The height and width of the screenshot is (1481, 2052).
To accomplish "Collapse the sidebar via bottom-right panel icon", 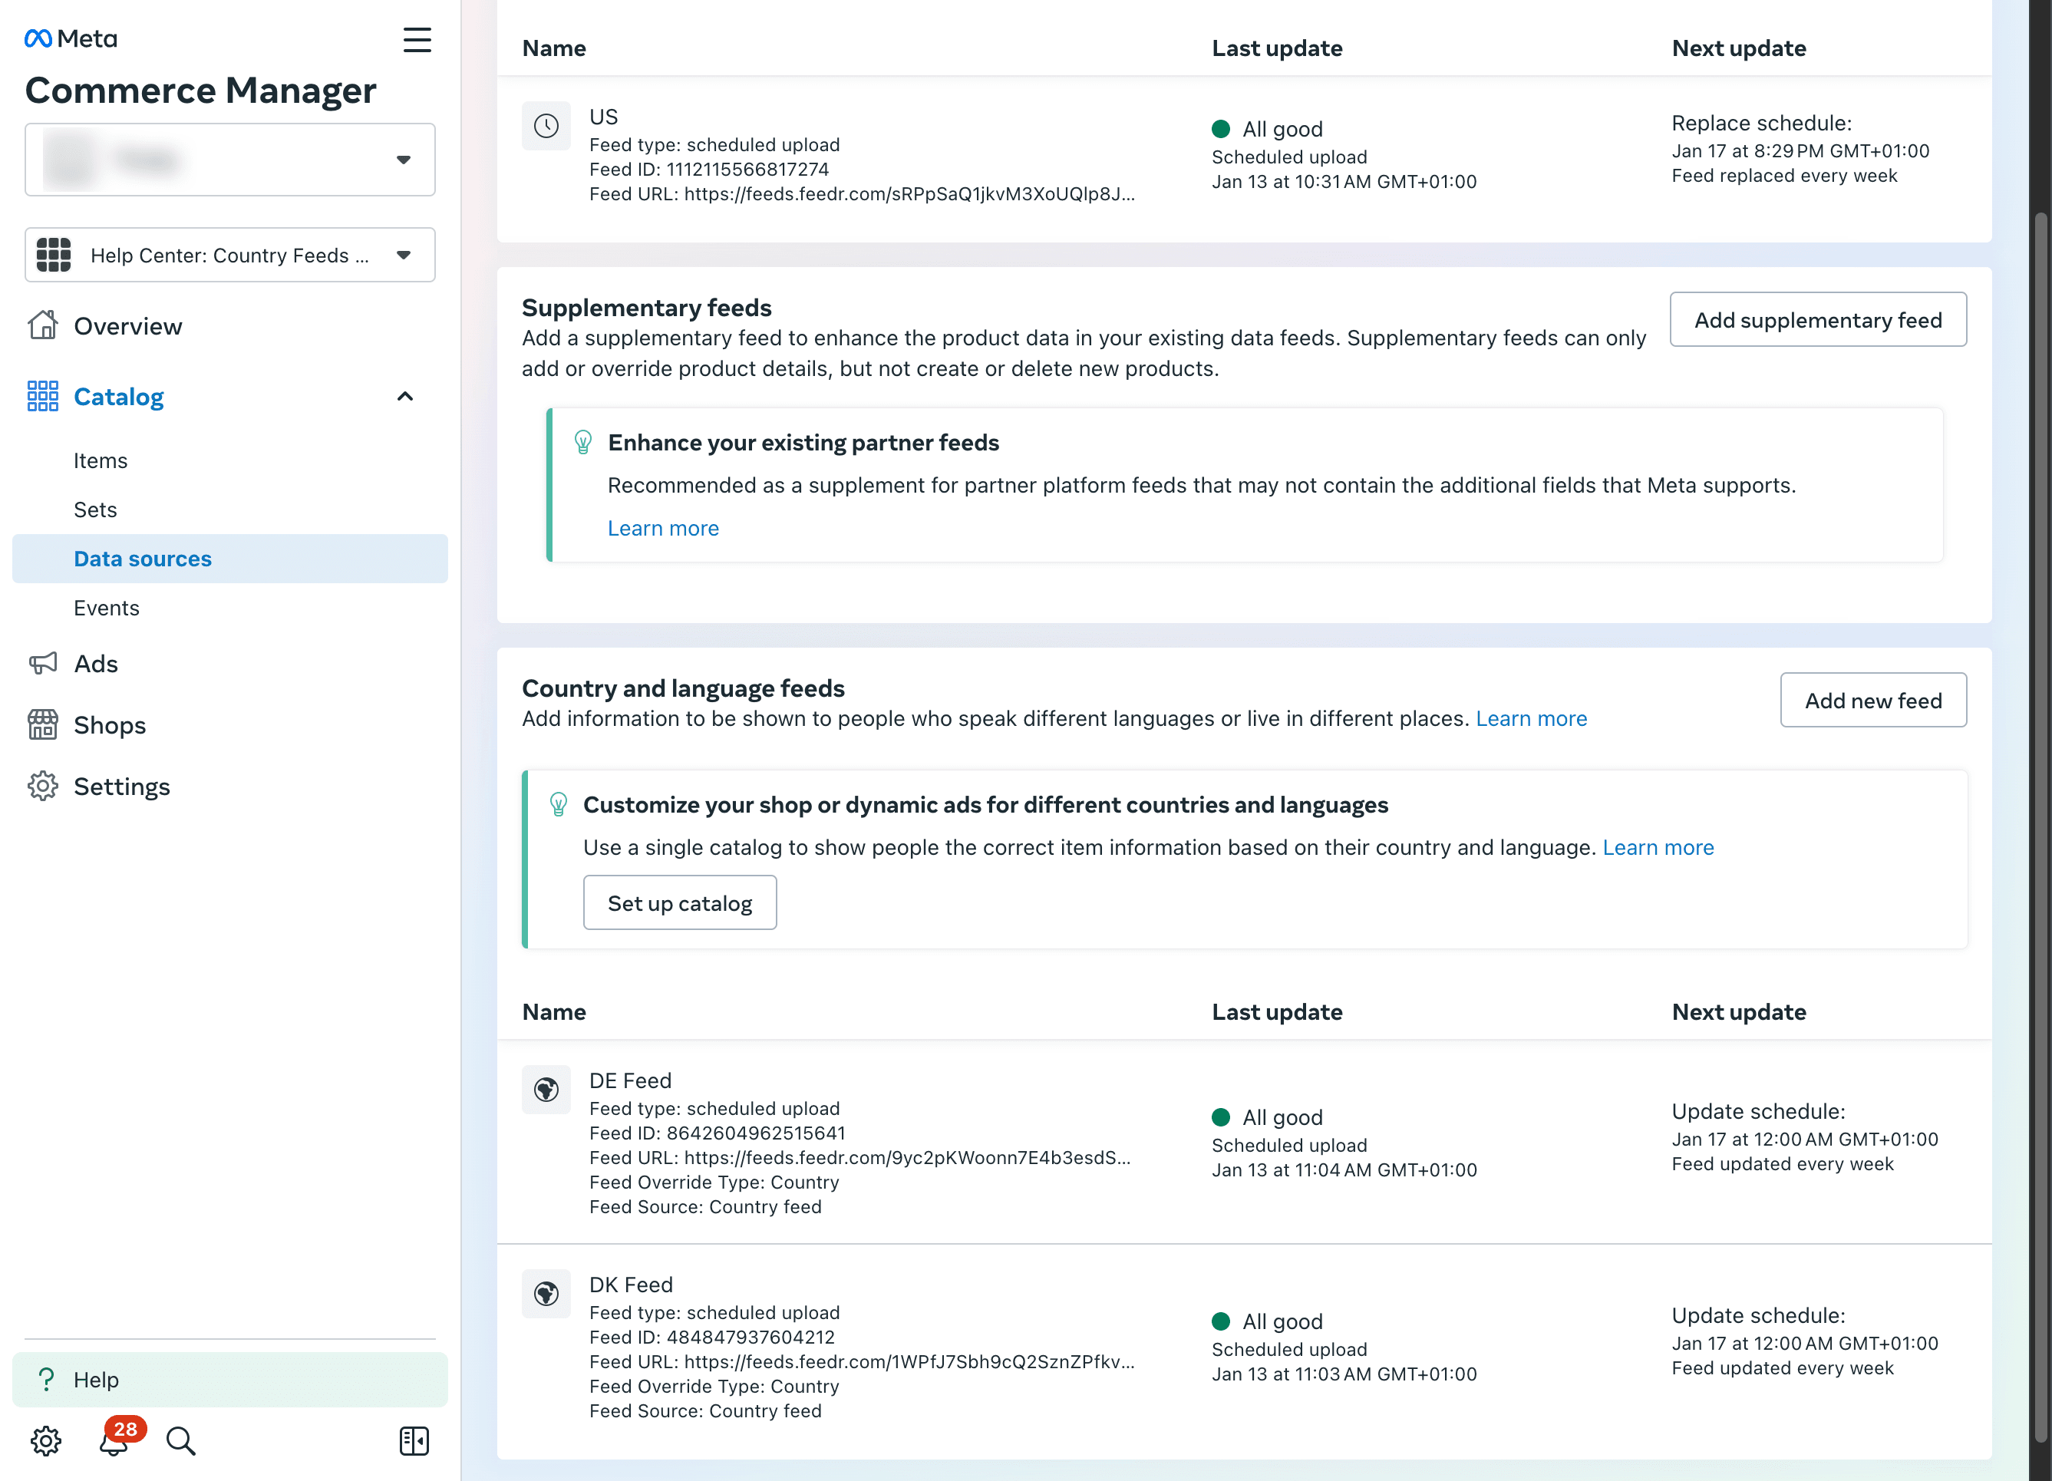I will (414, 1440).
